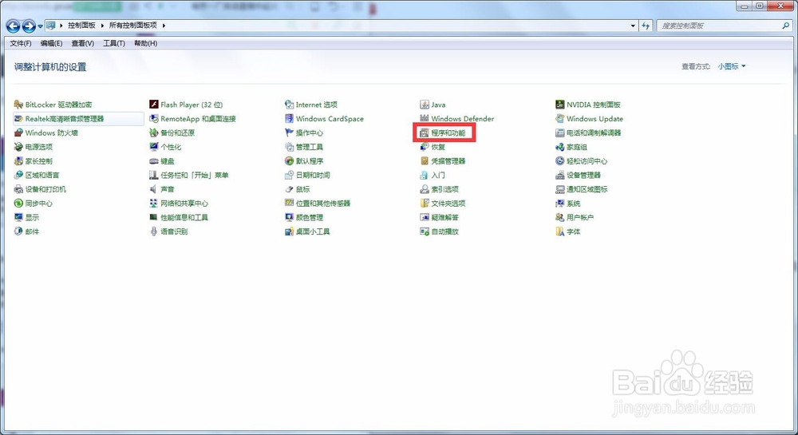The height and width of the screenshot is (435, 798).
Task: Open 通知区域图标 notification icons link
Action: tap(587, 189)
